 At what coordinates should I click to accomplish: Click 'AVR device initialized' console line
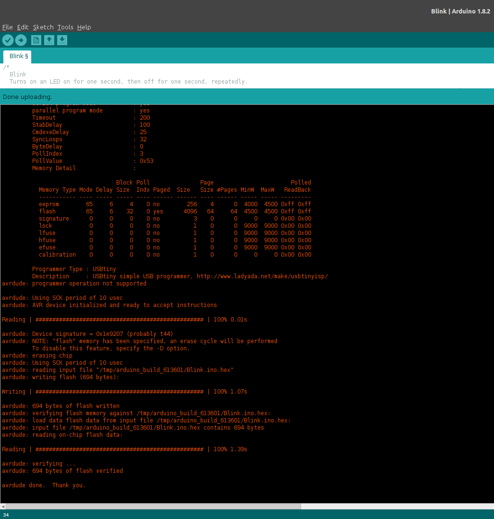(109, 305)
